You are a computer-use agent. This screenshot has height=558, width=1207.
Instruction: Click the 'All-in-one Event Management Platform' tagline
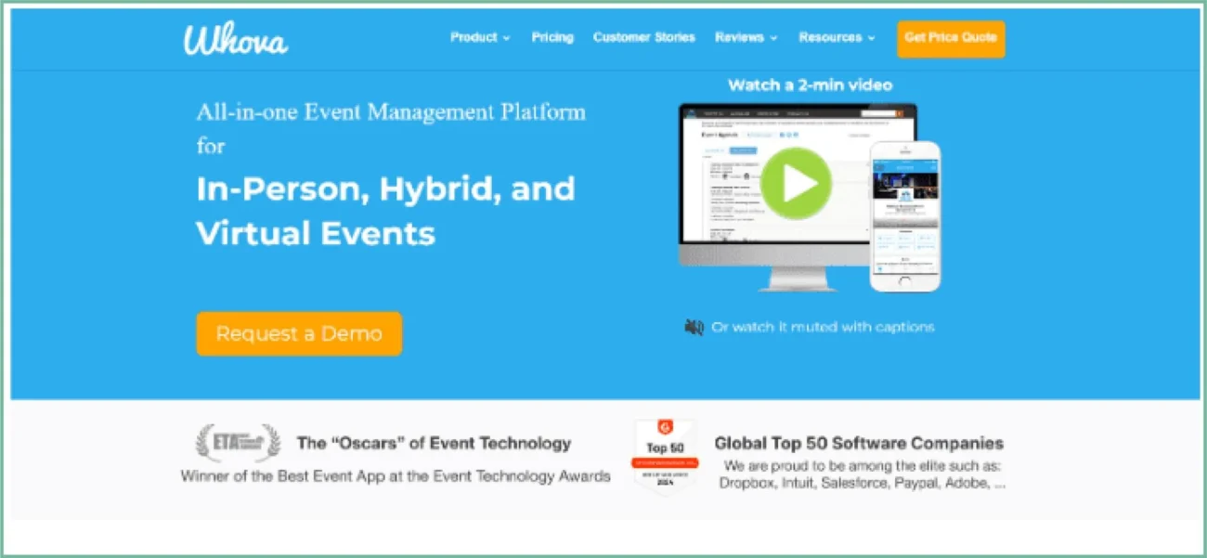click(391, 113)
